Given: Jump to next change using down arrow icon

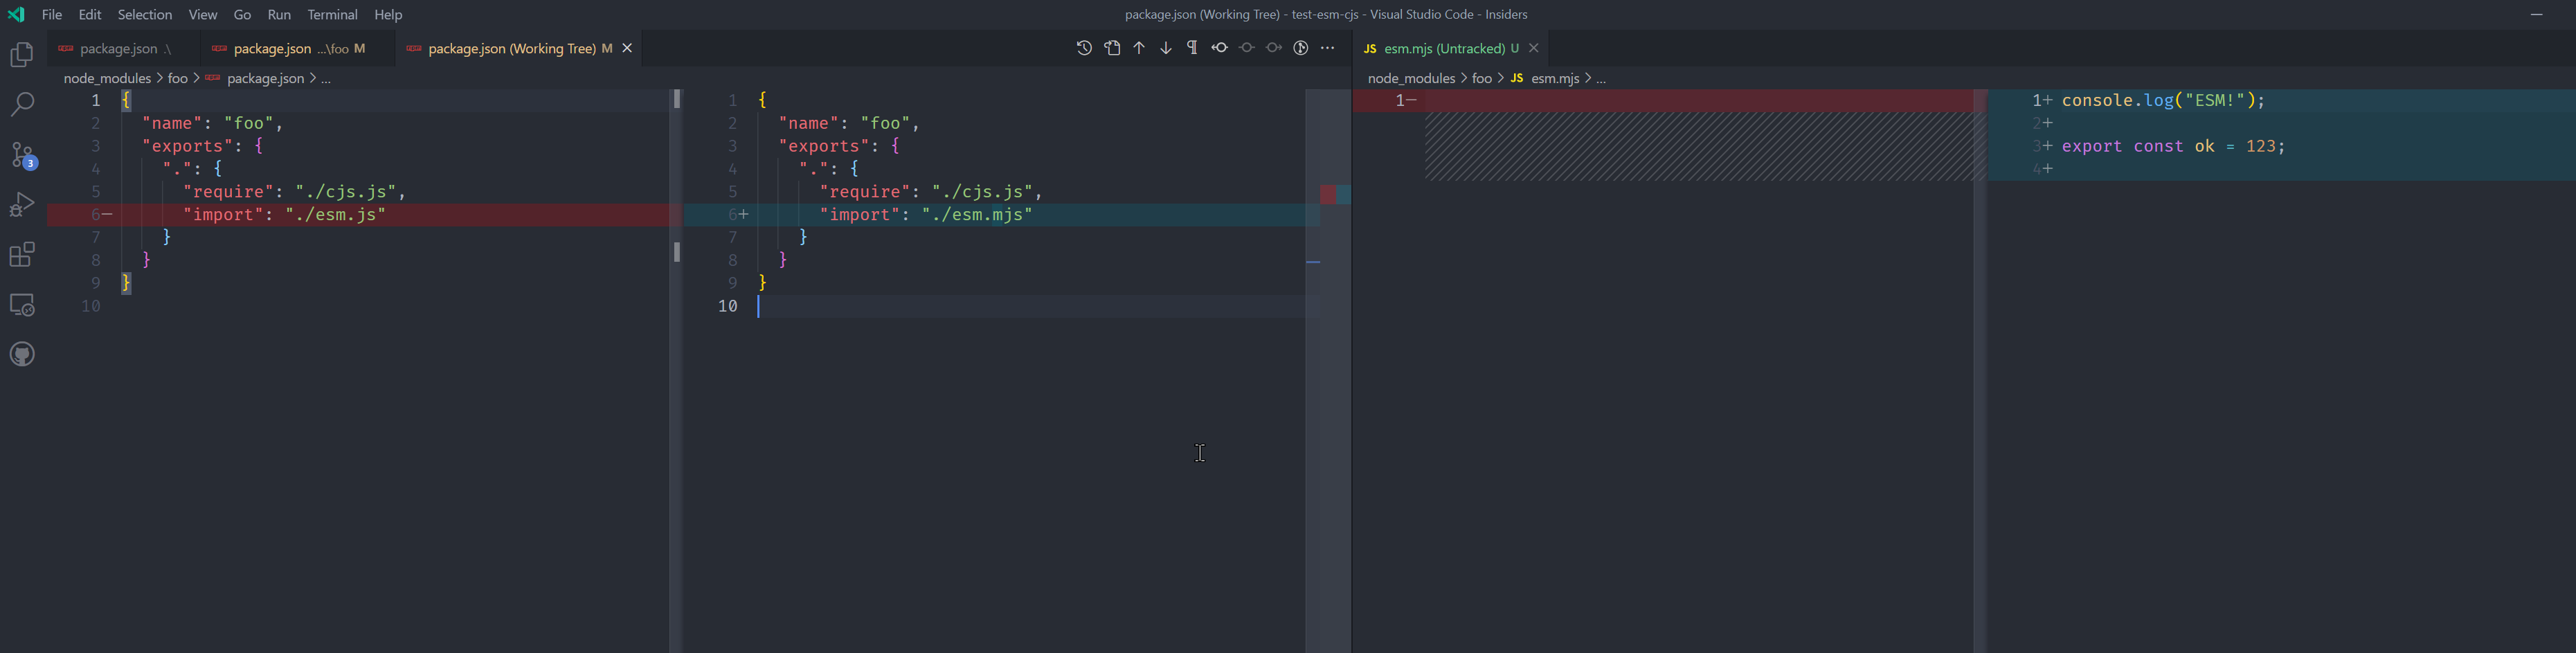Looking at the screenshot, I should click(x=1165, y=47).
